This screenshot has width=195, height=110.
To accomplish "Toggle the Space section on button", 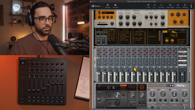I will pyautogui.click(x=138, y=92).
